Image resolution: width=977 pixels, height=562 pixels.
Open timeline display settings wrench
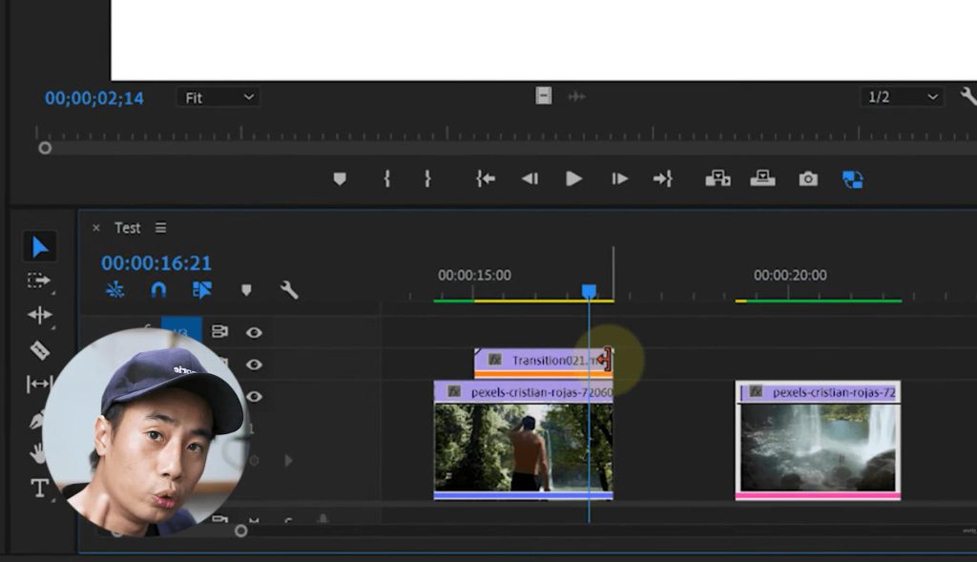[289, 290]
